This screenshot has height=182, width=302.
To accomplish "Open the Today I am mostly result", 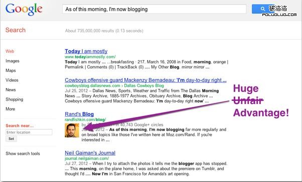I will pyautogui.click(x=86, y=51).
